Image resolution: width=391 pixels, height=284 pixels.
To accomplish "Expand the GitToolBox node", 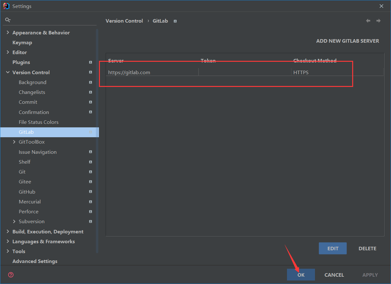I will (14, 142).
